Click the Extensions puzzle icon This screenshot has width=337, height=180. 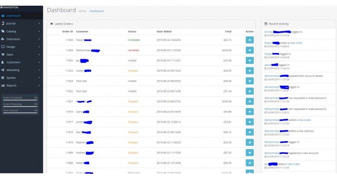click(x=3, y=39)
